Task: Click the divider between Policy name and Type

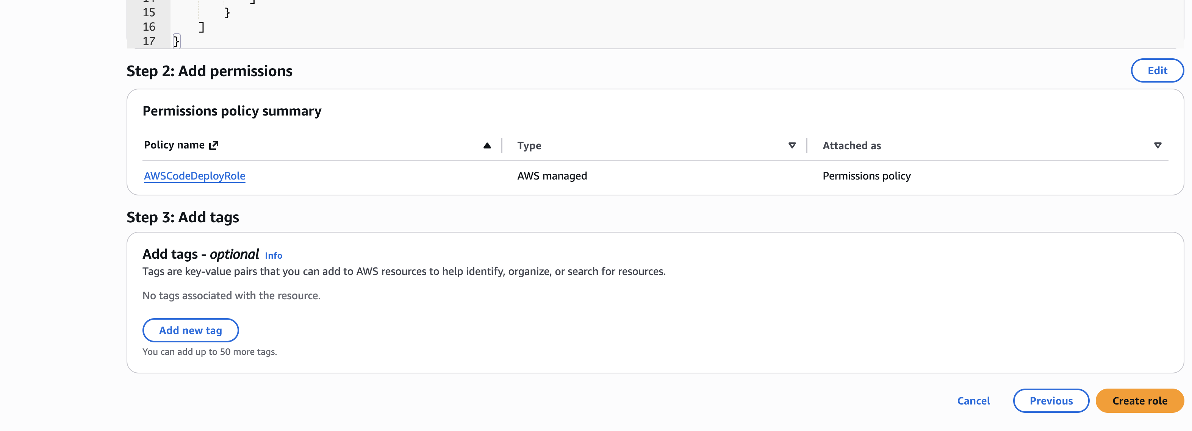Action: click(x=502, y=146)
